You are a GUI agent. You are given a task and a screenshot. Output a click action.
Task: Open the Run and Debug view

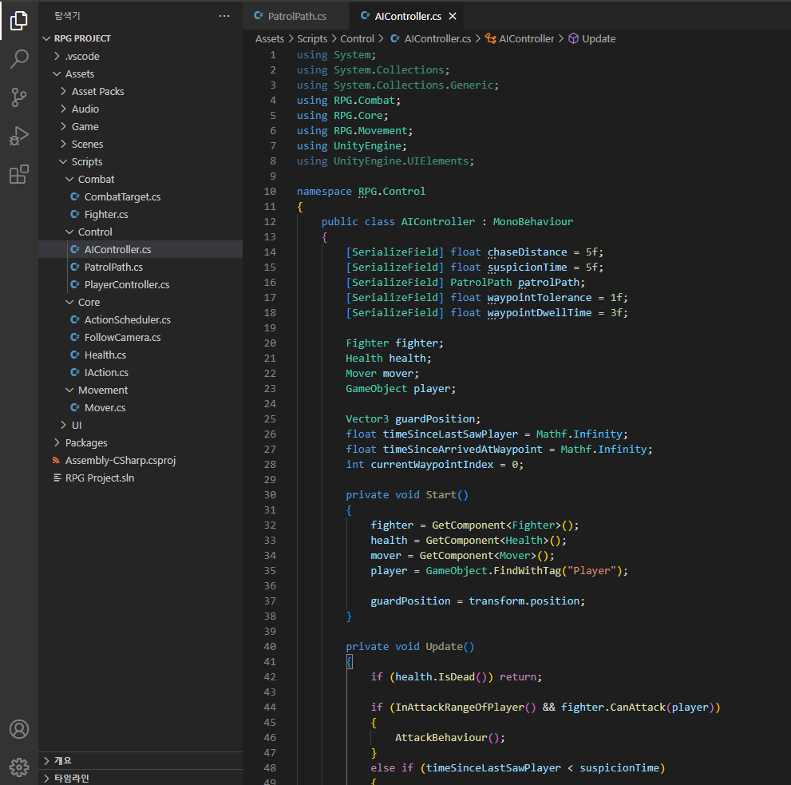(19, 137)
